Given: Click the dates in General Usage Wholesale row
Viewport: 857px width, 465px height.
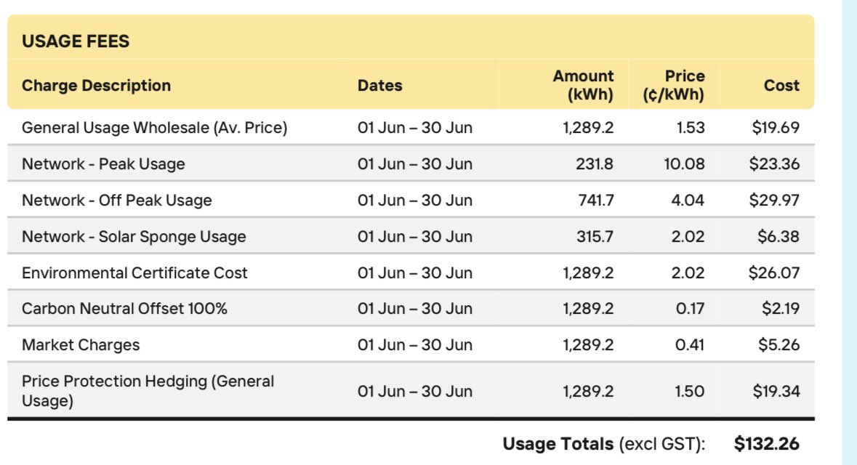Looking at the screenshot, I should pos(415,127).
